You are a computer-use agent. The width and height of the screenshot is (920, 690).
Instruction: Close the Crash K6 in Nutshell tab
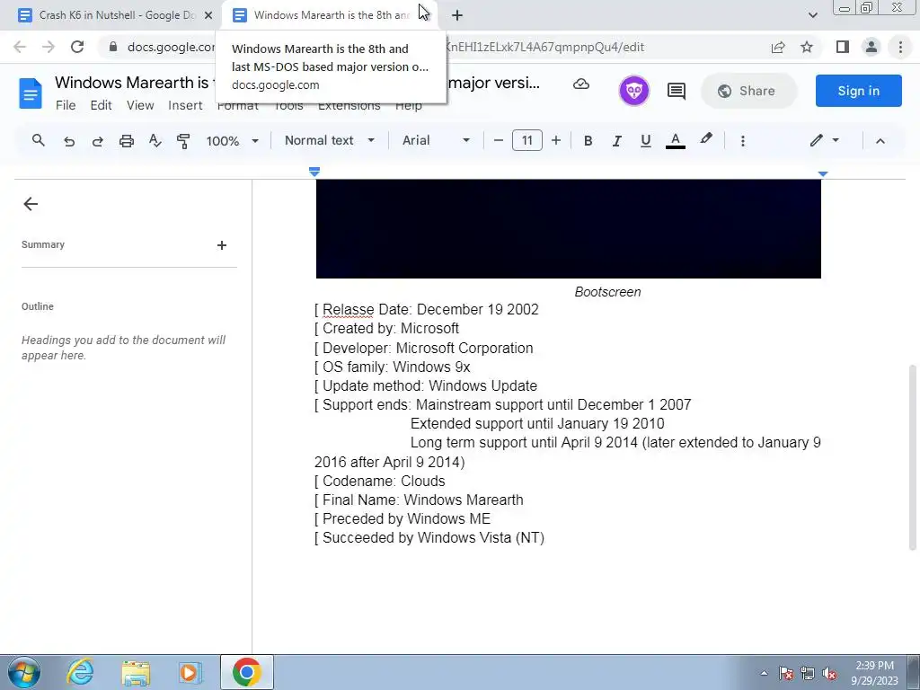[208, 15]
